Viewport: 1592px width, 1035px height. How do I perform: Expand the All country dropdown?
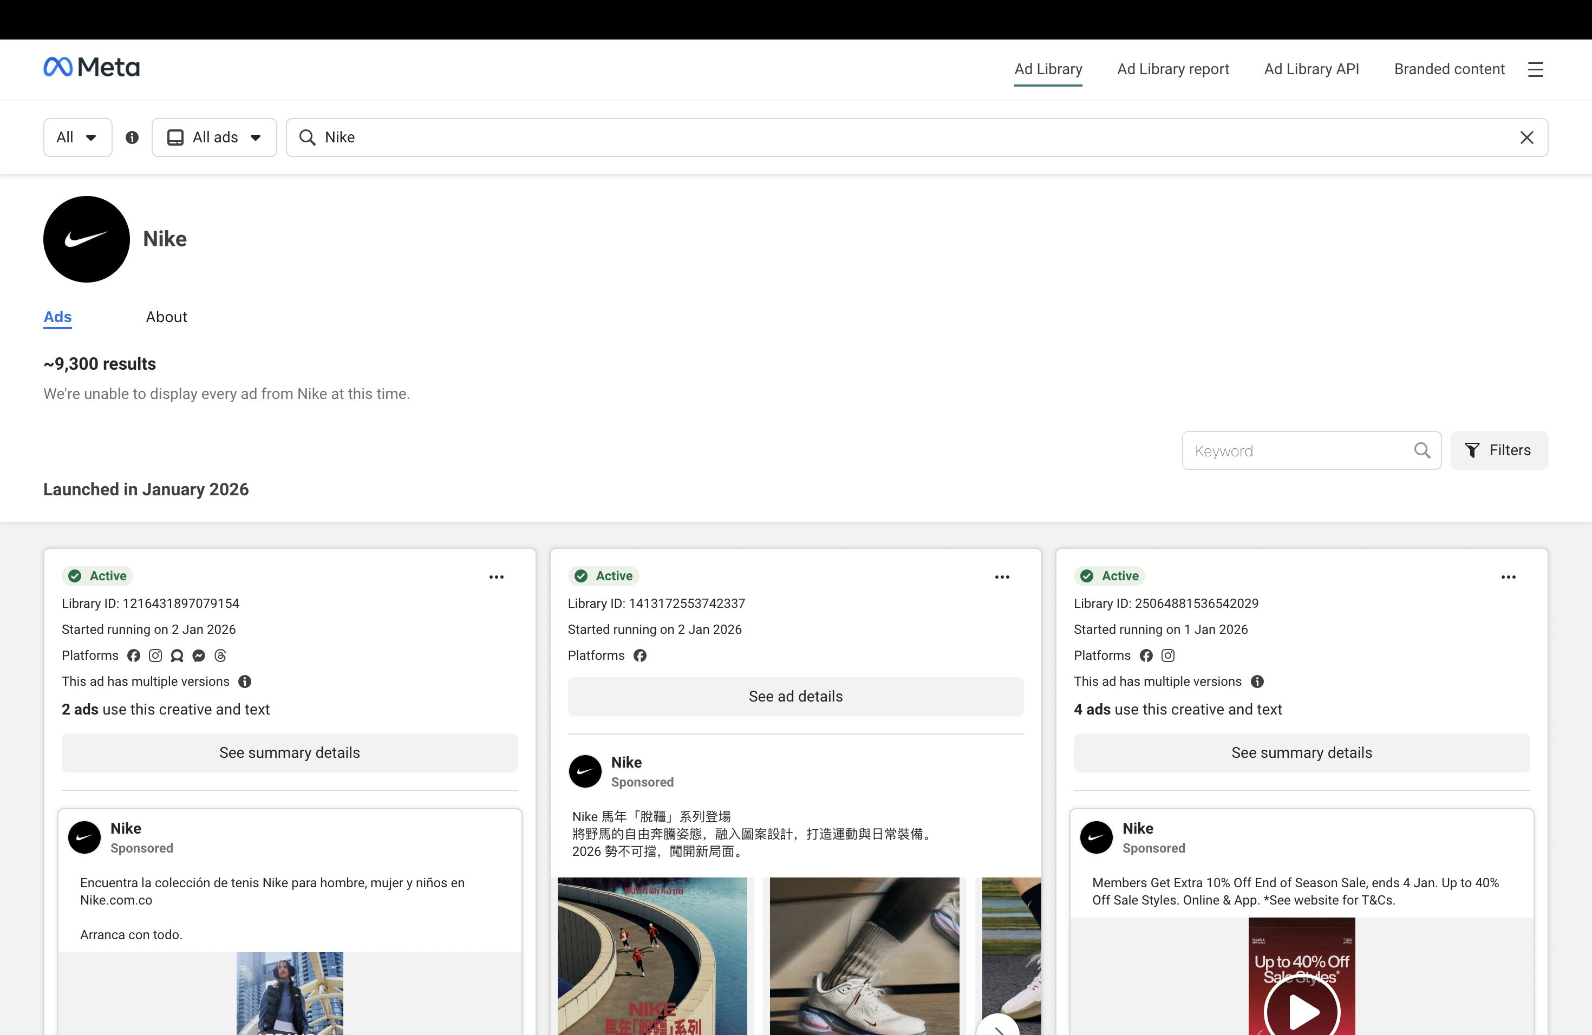pyautogui.click(x=77, y=137)
